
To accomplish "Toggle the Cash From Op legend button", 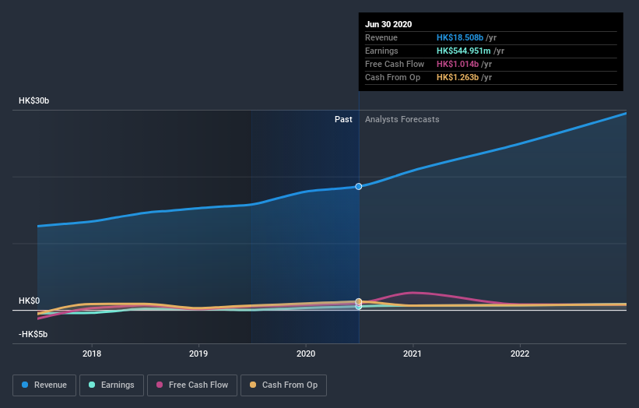I will click(283, 385).
